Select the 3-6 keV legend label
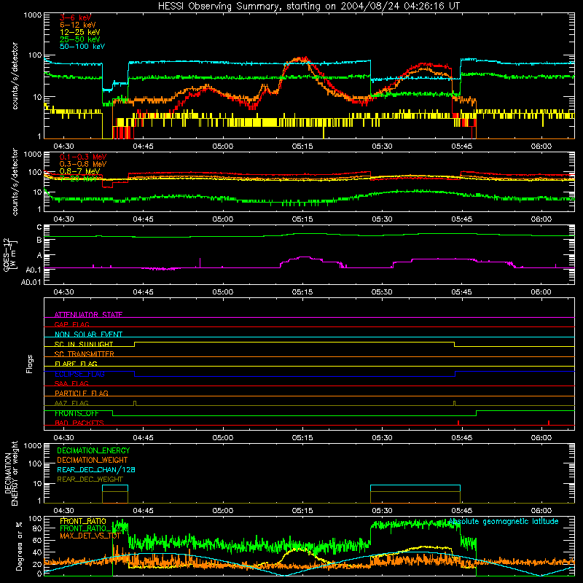Viewport: 583px width, 583px height. click(x=75, y=17)
